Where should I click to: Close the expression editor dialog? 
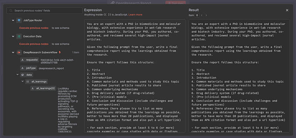pos(287,10)
